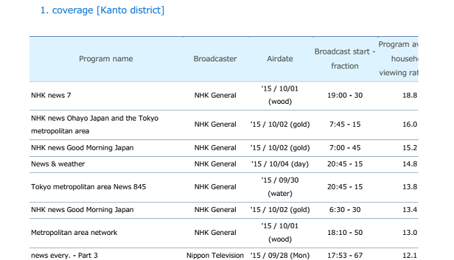The width and height of the screenshot is (454, 260).
Task: Select the Airdate column header
Action: 280,59
